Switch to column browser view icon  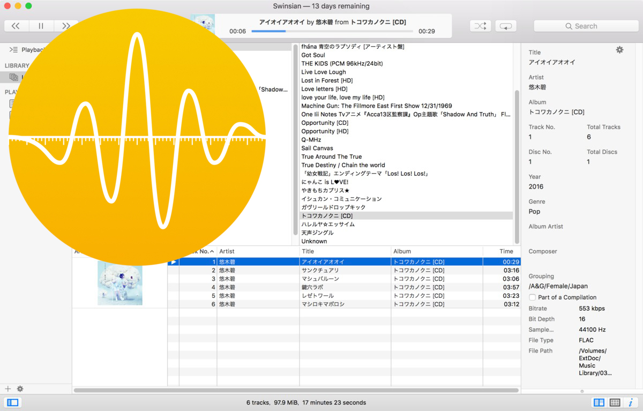coord(599,402)
